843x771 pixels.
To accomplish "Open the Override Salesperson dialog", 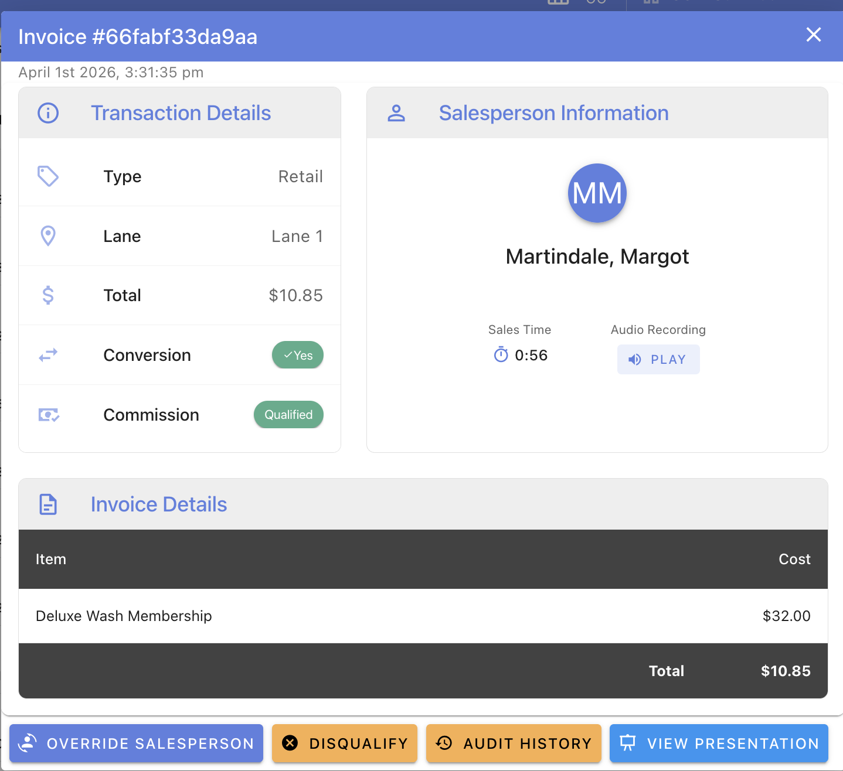I will tap(136, 743).
